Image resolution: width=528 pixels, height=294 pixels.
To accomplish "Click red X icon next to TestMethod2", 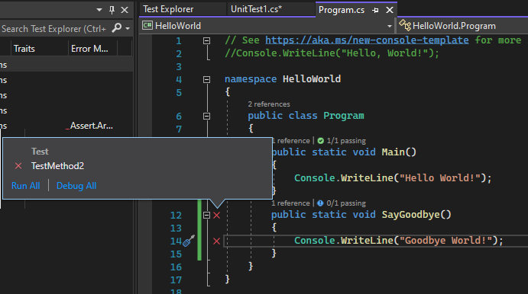I will click(x=18, y=166).
